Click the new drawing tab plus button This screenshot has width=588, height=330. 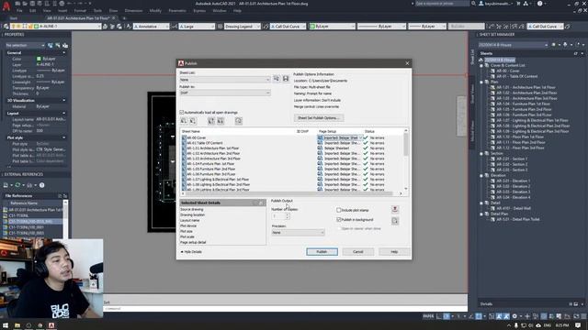[x=124, y=18]
